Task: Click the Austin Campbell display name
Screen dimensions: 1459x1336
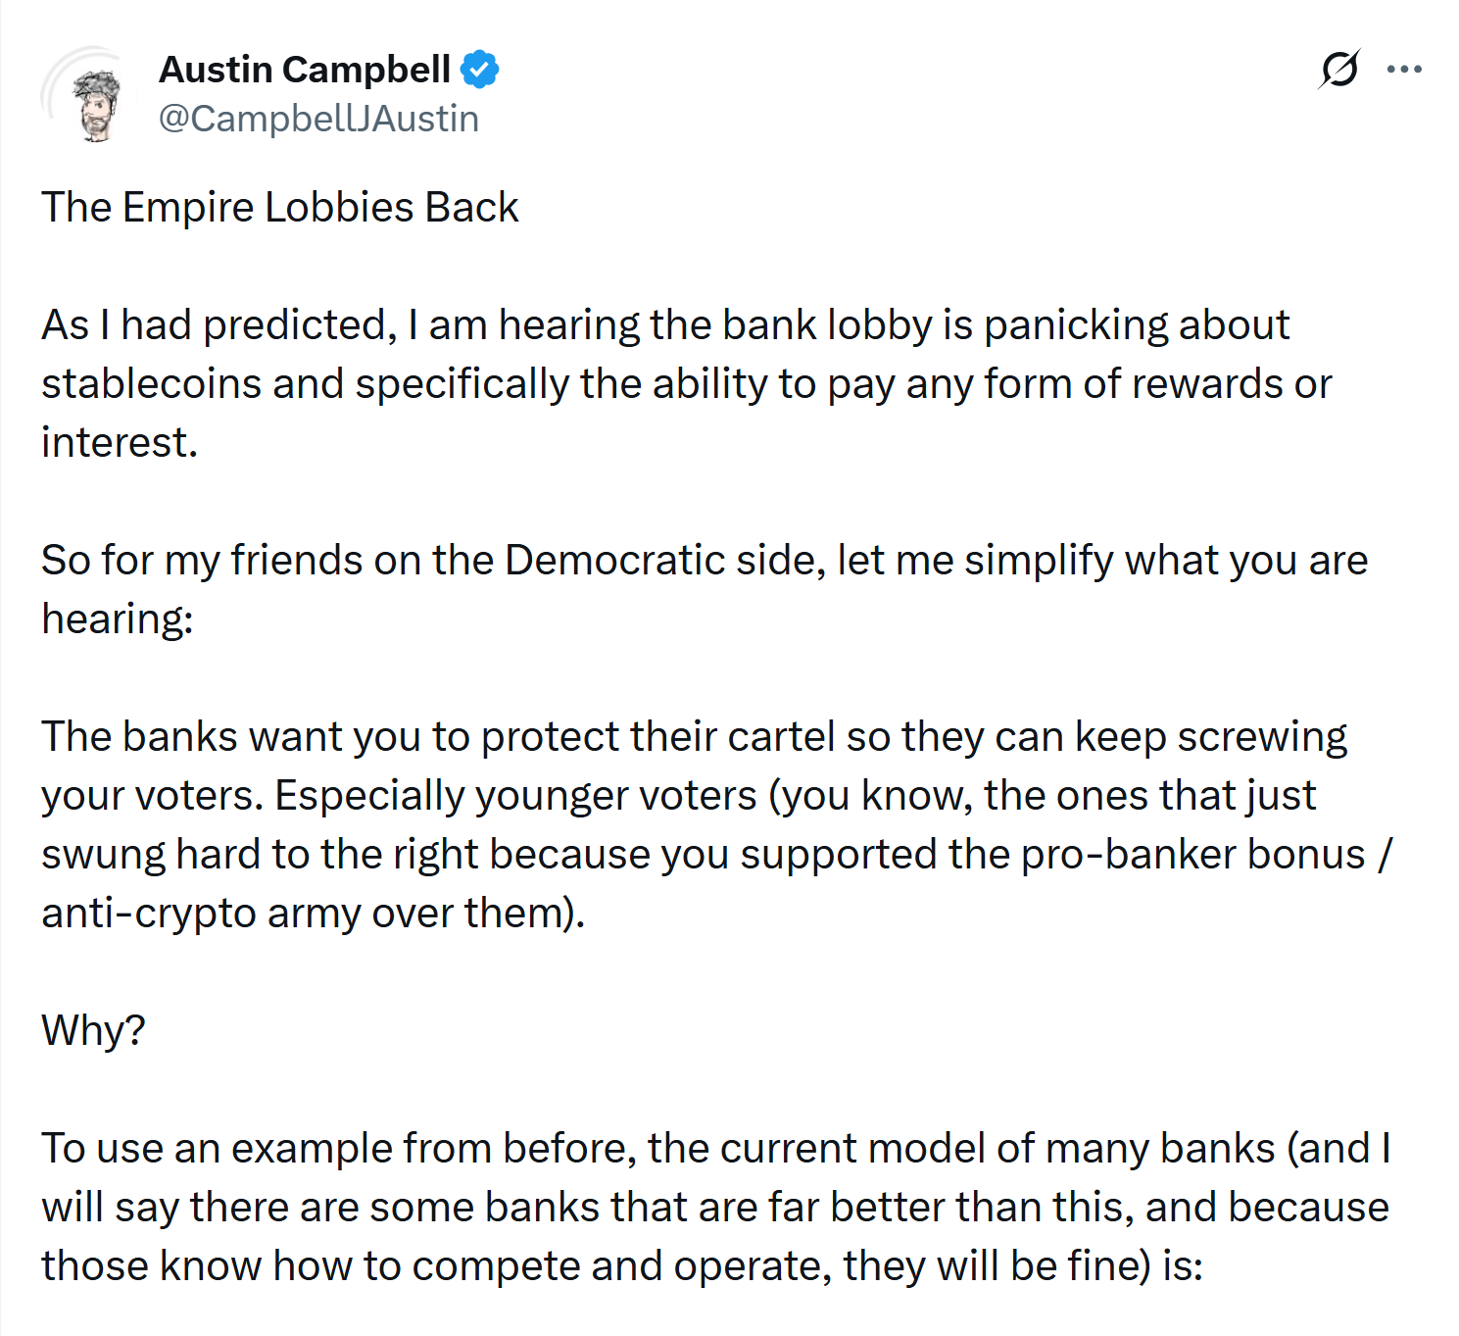Action: (305, 70)
